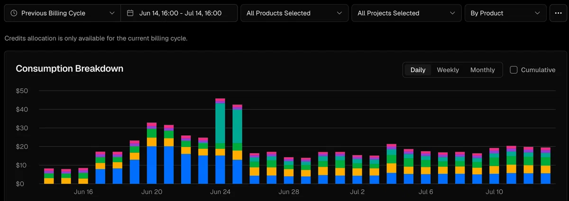Switch to the Monthly view

[482, 70]
